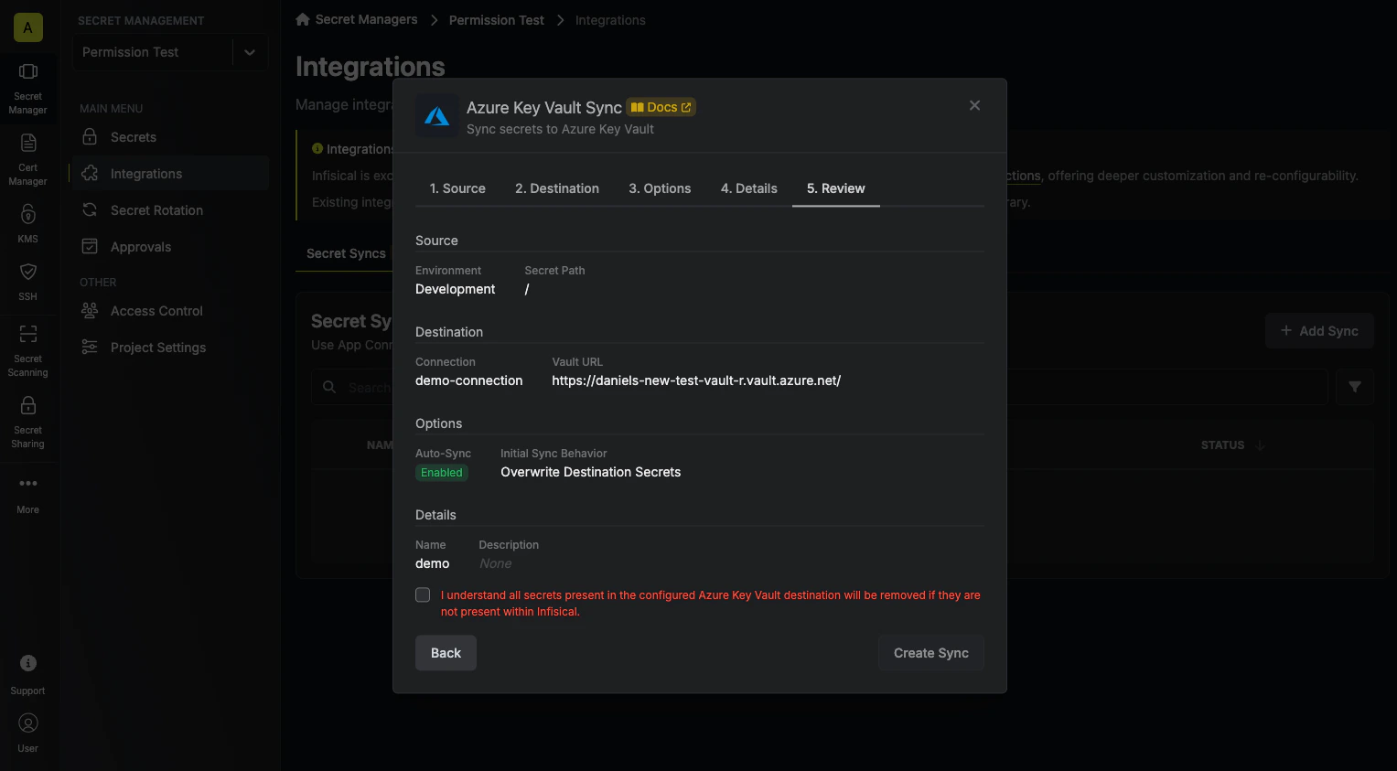Open the KMS sidebar icon
Viewport: 1397px width, 771px height.
click(x=28, y=214)
